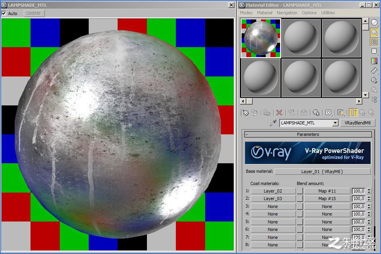Viewport: 381px width, 254px height.
Task: Click the Put to Library icon
Action: 316,113
